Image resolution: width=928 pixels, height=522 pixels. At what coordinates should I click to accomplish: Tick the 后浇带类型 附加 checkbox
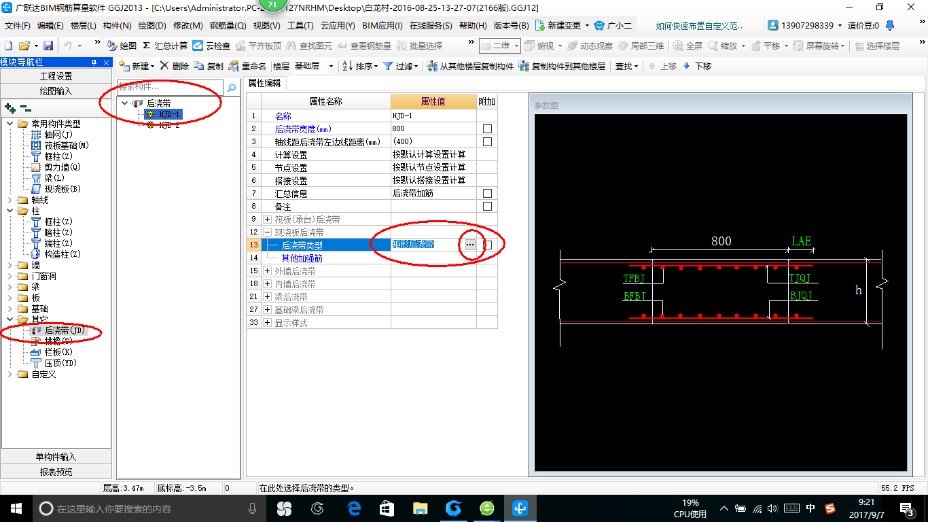pyautogui.click(x=487, y=245)
